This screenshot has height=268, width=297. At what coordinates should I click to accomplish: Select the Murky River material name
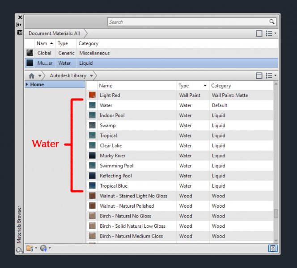(113, 155)
